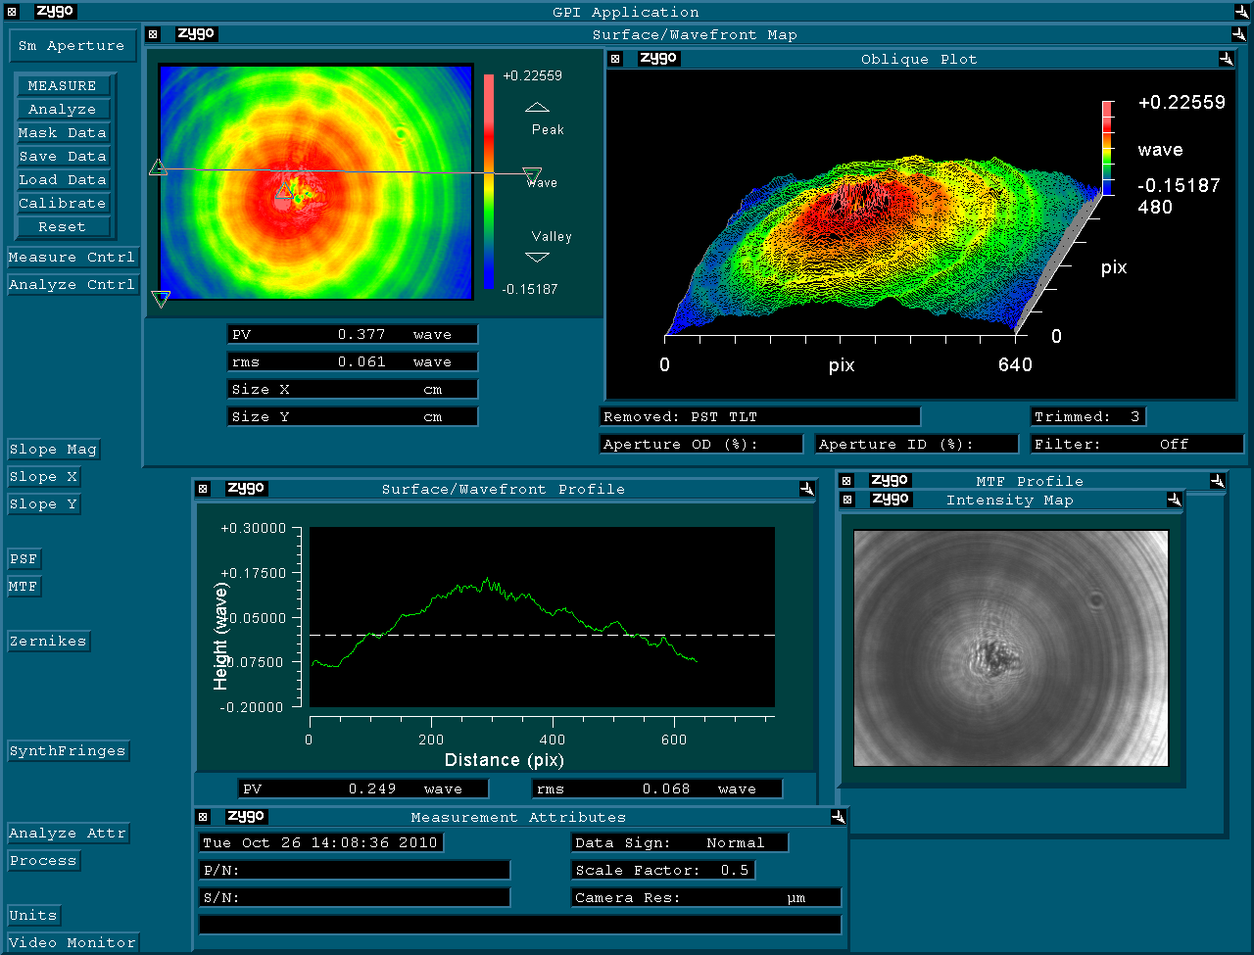Click the Valley down-arrow icon
Viewport: 1254px width, 955px height.
click(538, 258)
